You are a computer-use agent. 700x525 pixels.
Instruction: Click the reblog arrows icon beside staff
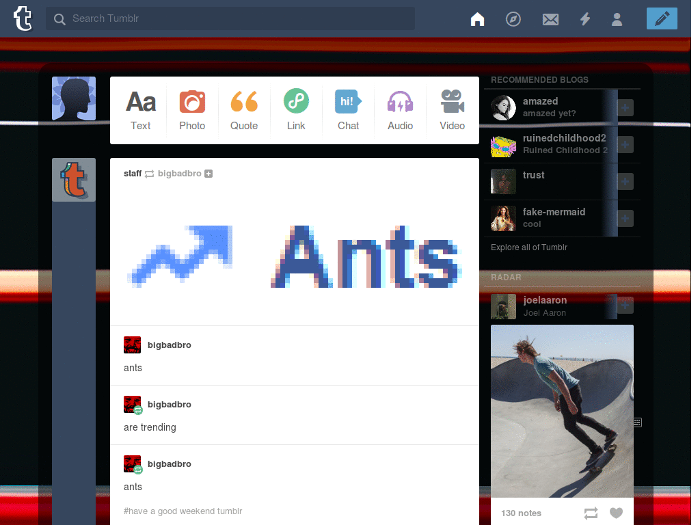pos(150,174)
